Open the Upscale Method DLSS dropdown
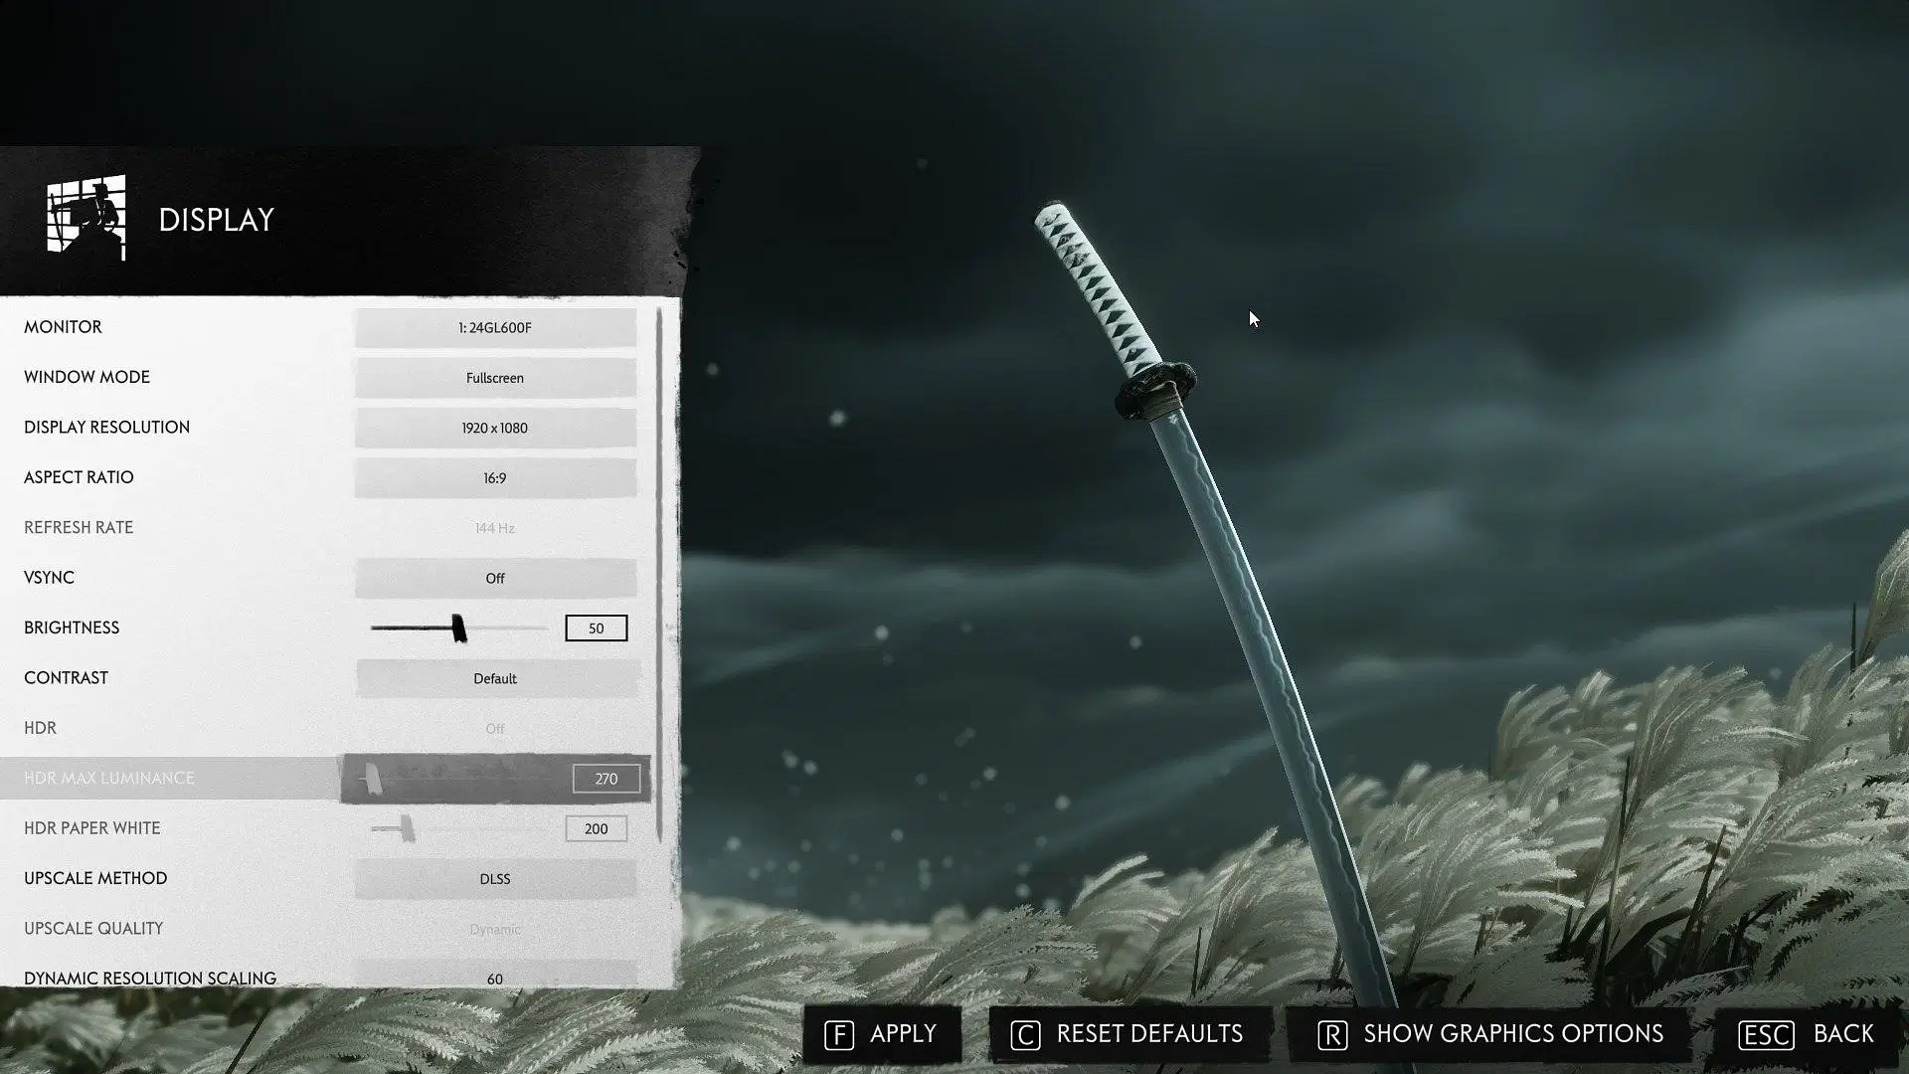1909x1074 pixels. tap(494, 879)
